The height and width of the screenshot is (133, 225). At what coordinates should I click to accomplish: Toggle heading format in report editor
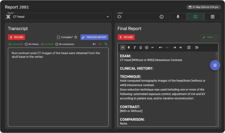(x=123, y=48)
